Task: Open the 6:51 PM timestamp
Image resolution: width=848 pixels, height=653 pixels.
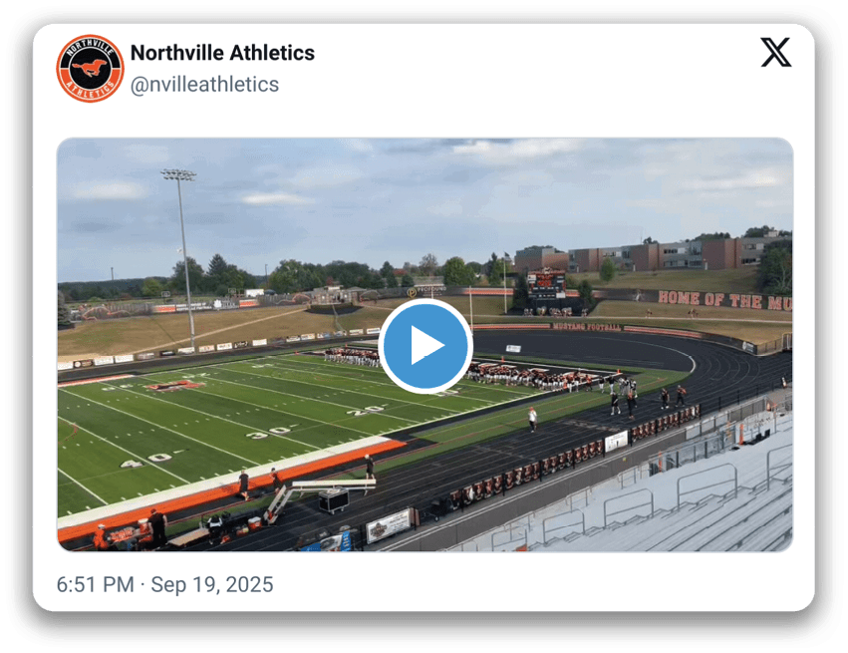Action: point(96,584)
